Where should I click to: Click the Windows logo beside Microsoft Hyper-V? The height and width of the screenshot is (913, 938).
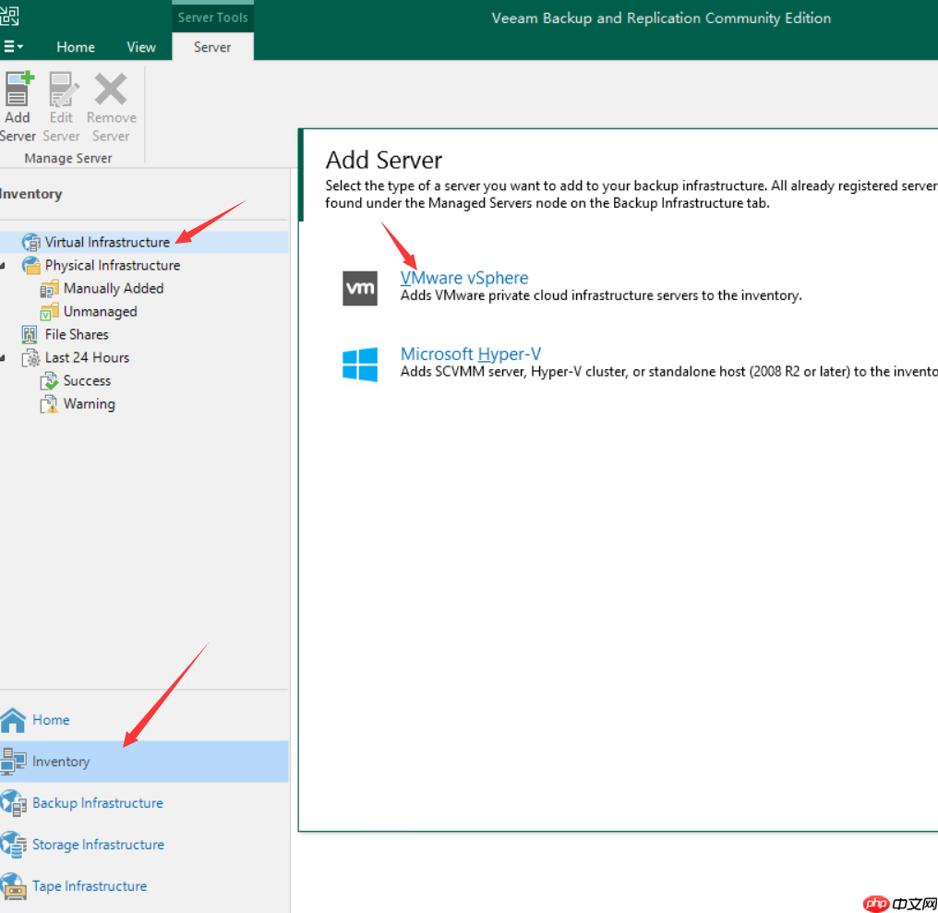click(x=360, y=364)
